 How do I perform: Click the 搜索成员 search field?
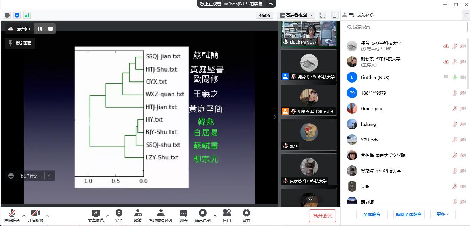coord(406,27)
